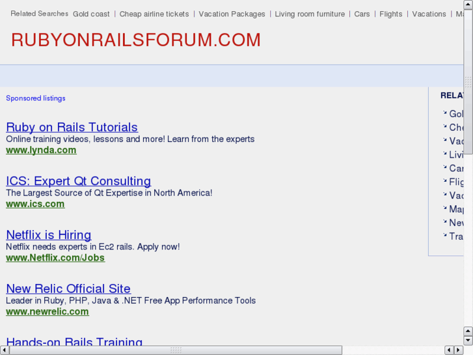Open the New Relic Official Site listing
This screenshot has width=473, height=355.
(68, 289)
